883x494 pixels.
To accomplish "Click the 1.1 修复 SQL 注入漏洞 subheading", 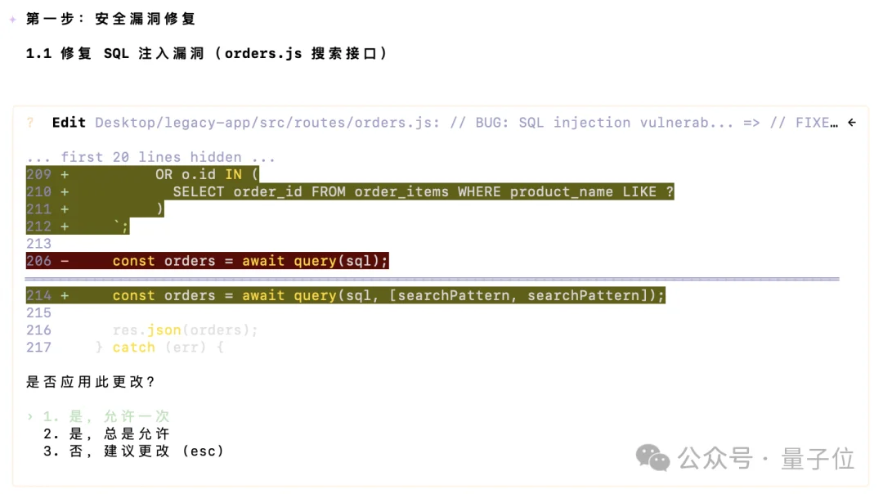I will (206, 53).
